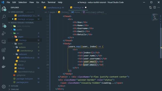The image size is (162, 91).
Task: Collapse the store folder
Action: 12,44
